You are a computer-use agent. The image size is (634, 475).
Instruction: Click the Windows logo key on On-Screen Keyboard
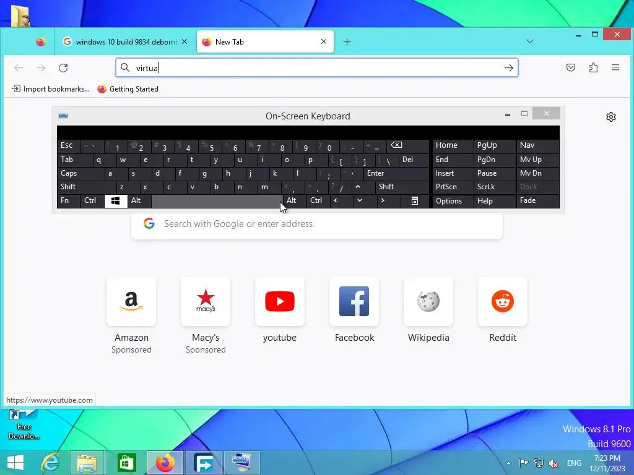coord(116,201)
